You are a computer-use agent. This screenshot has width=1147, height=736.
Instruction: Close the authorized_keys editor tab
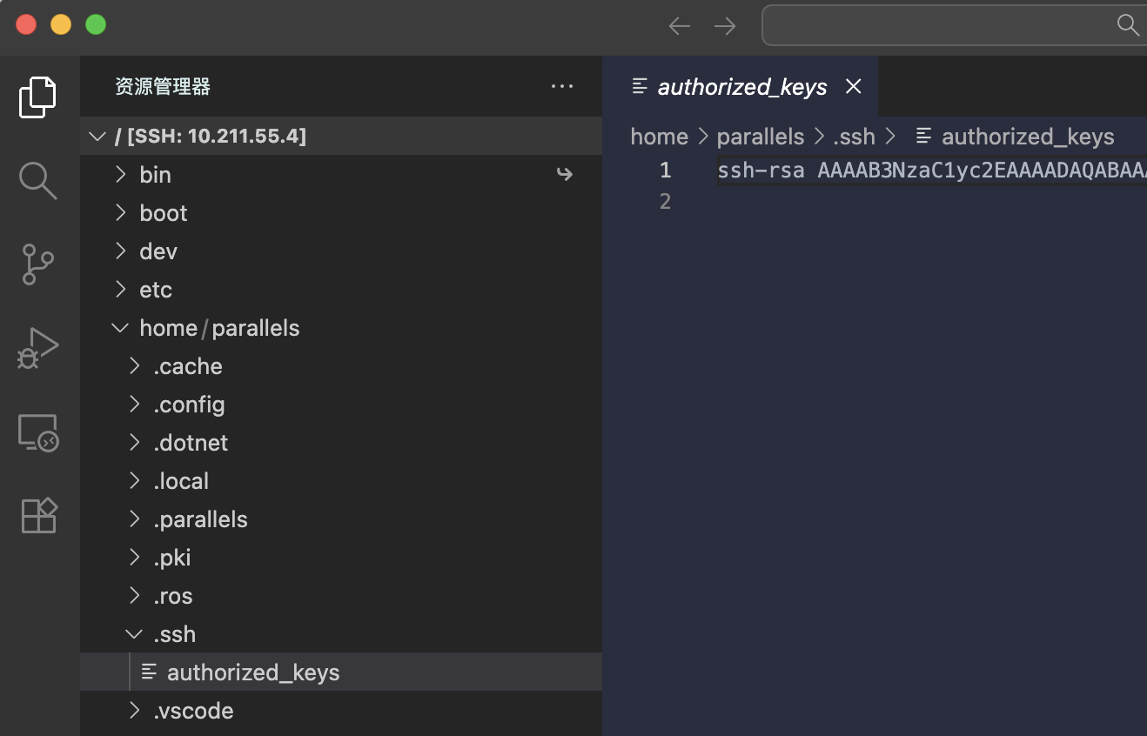coord(854,86)
